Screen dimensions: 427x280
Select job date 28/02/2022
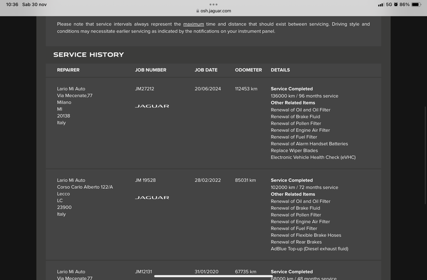coord(208,180)
